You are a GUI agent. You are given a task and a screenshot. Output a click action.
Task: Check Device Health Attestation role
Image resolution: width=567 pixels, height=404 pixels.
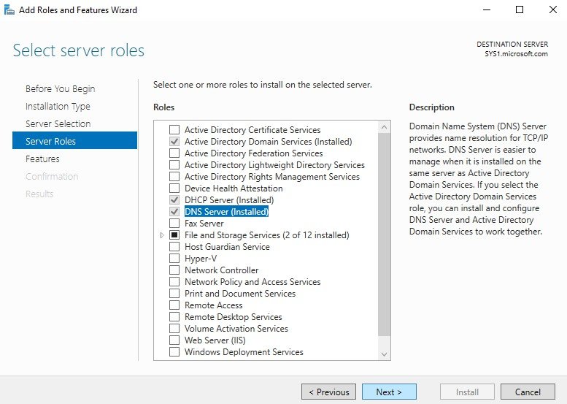click(x=174, y=188)
